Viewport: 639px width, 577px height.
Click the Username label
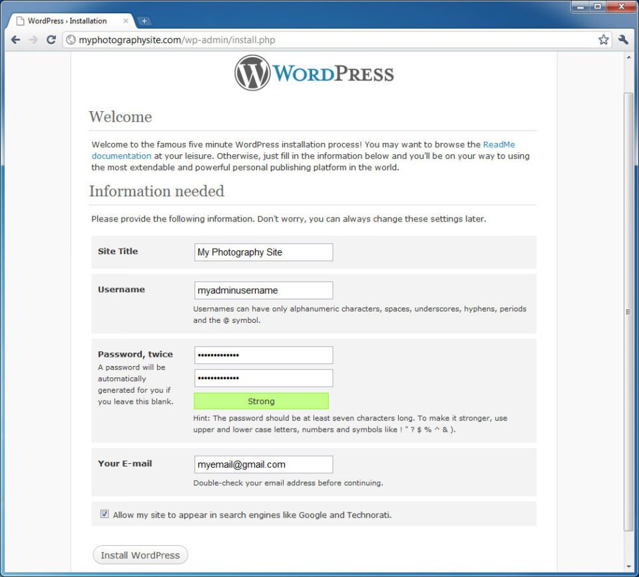(x=121, y=289)
